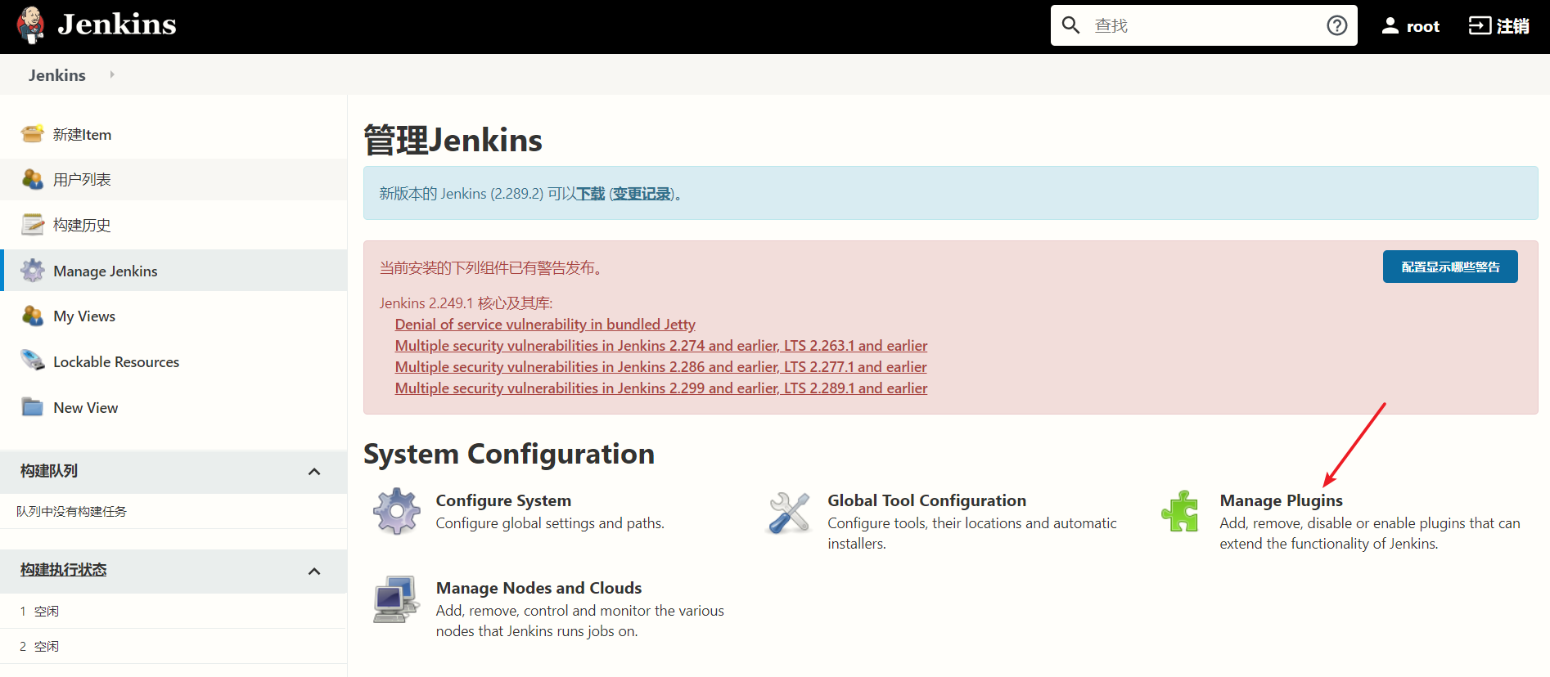Open the Jenkins 2.274 vulnerabilities advisory link

pyautogui.click(x=661, y=346)
